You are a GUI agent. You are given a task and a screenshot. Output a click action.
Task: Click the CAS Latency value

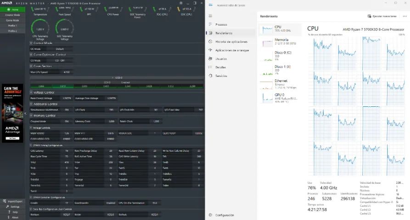pos(67,151)
